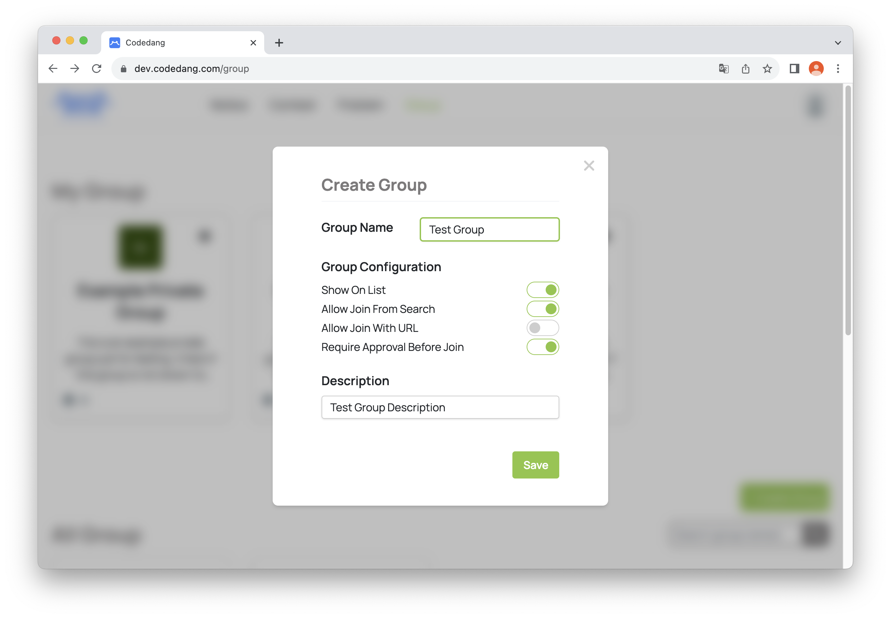Click the Home menu item in navigation
Image resolution: width=891 pixels, height=619 pixels.
click(228, 105)
